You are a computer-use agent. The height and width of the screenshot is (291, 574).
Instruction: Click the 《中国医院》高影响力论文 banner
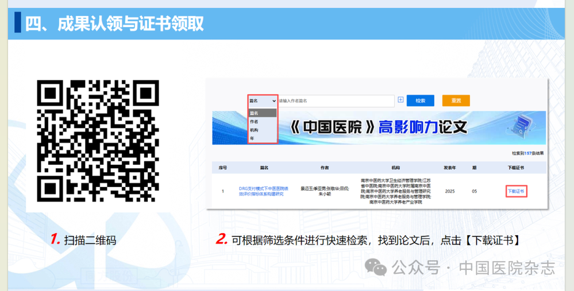coord(379,127)
